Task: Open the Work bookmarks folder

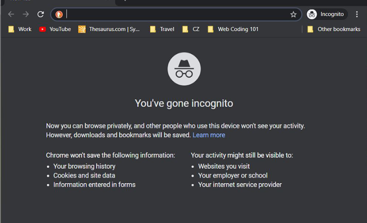Action: 20,29
